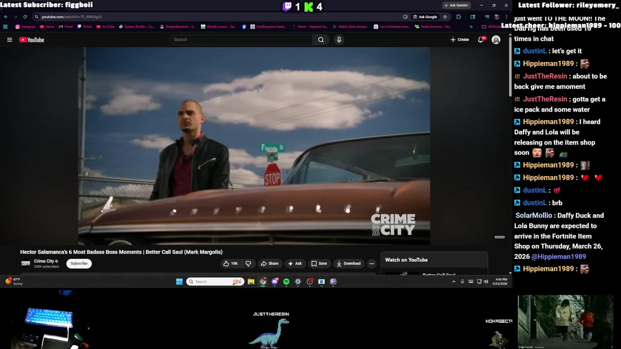This screenshot has width=621, height=349.
Task: Open the Twitch bookmark
Action: click(85, 27)
